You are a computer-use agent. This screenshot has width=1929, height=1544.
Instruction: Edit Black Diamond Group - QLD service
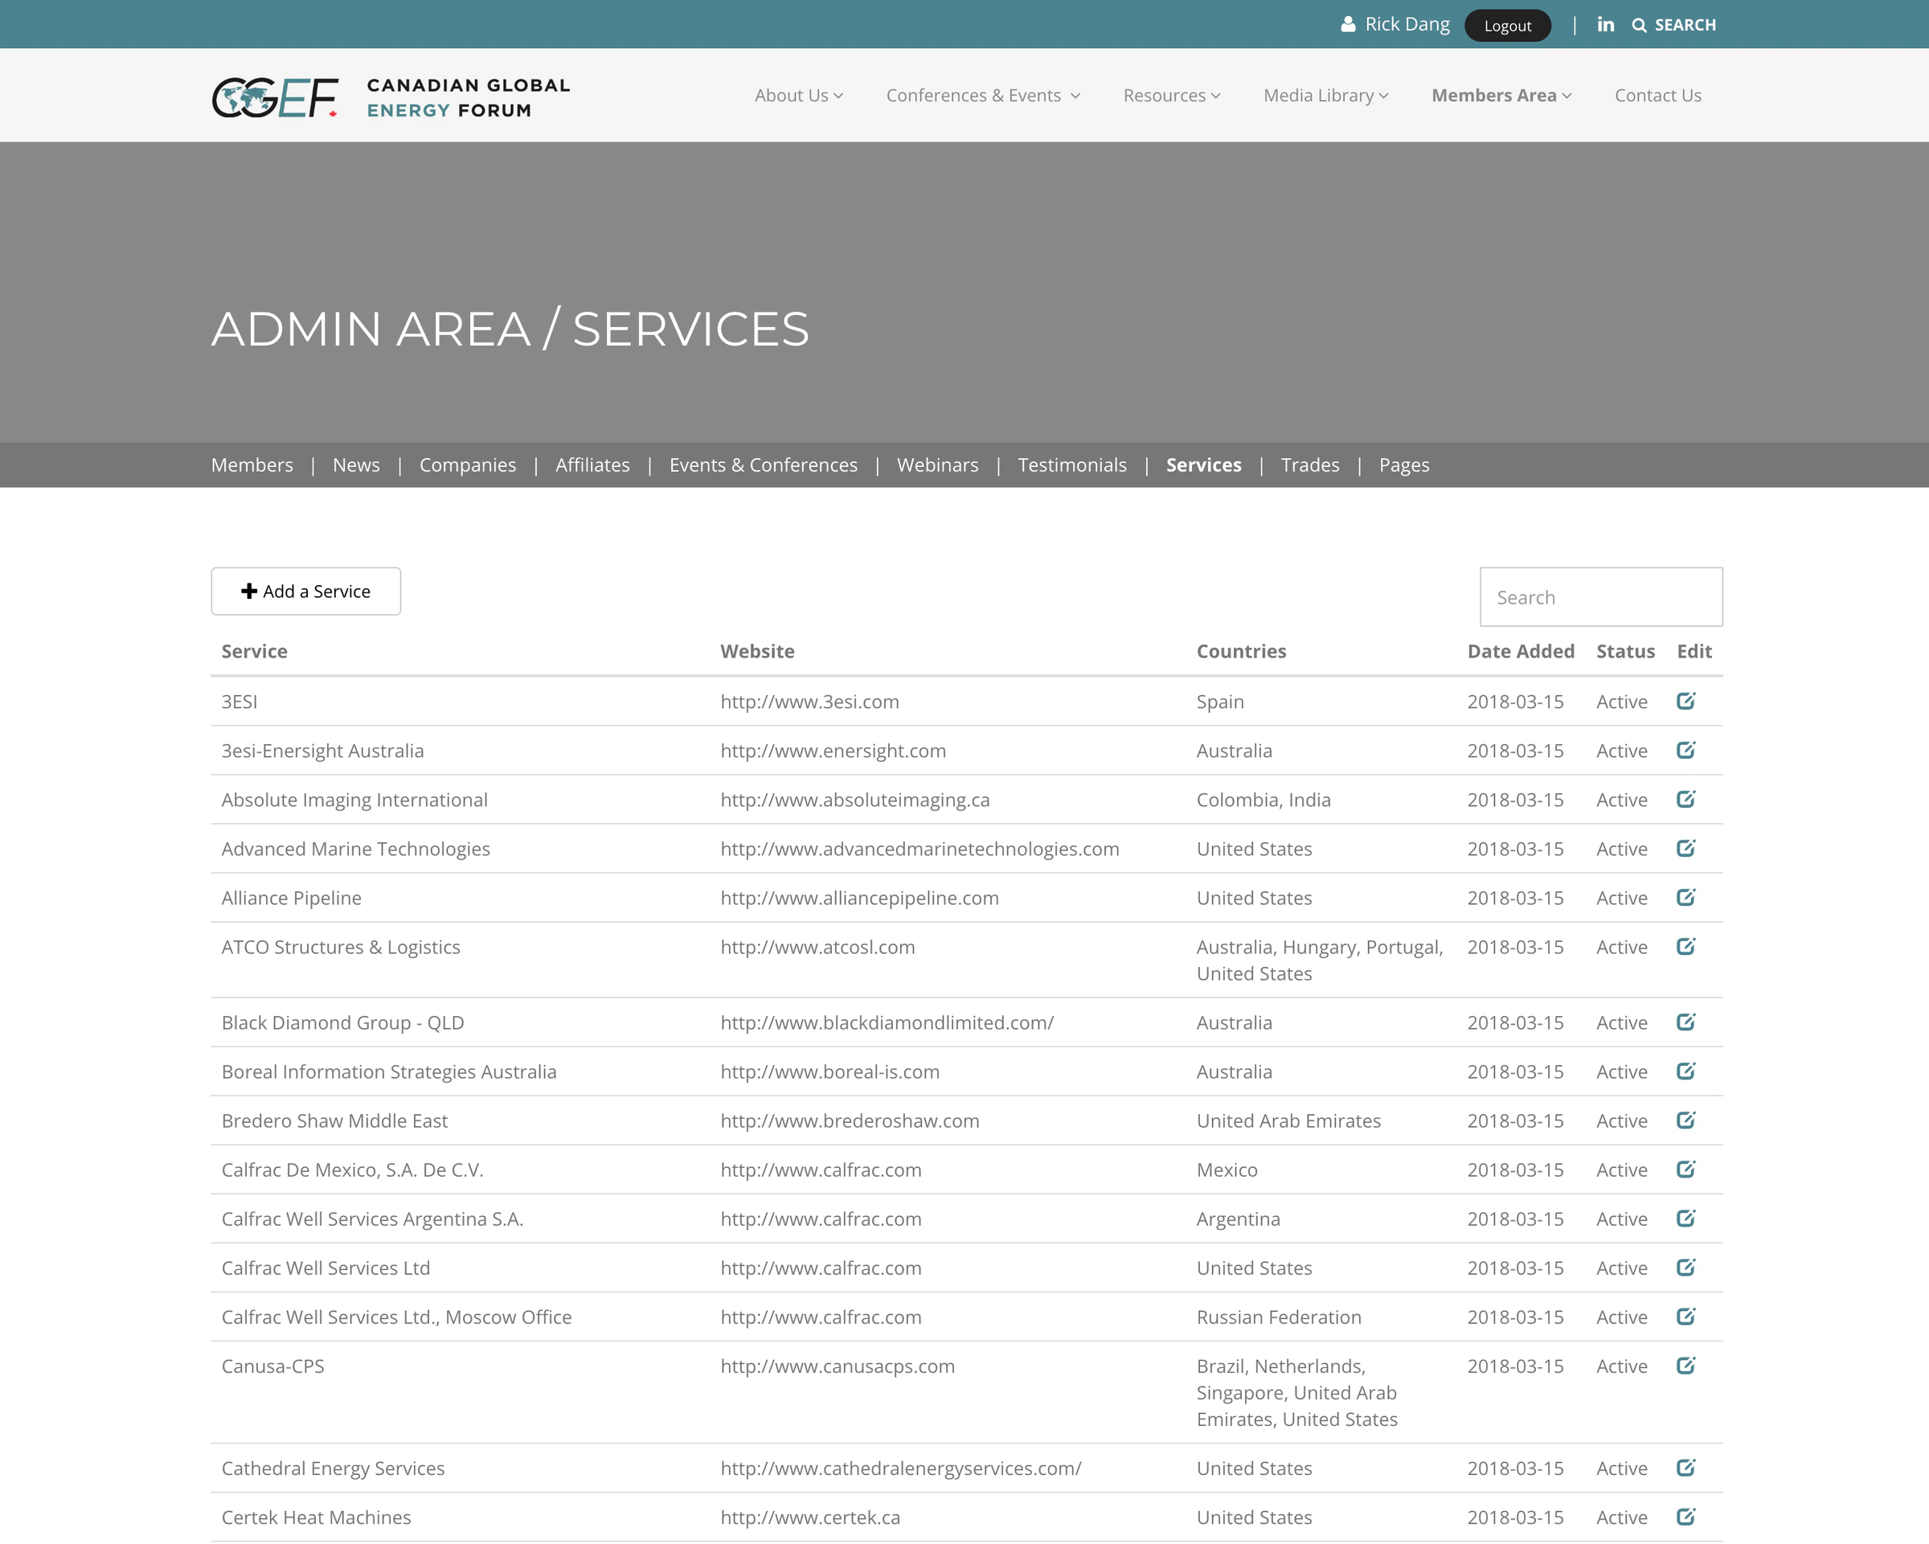(1685, 1022)
